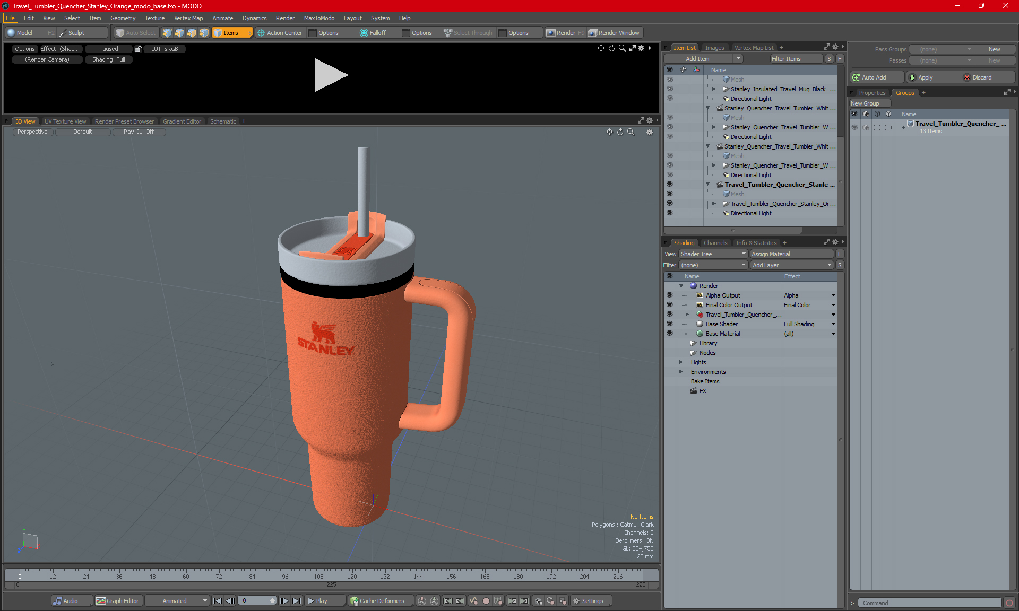The image size is (1019, 611).
Task: Step to previous frame
Action: 230,601
